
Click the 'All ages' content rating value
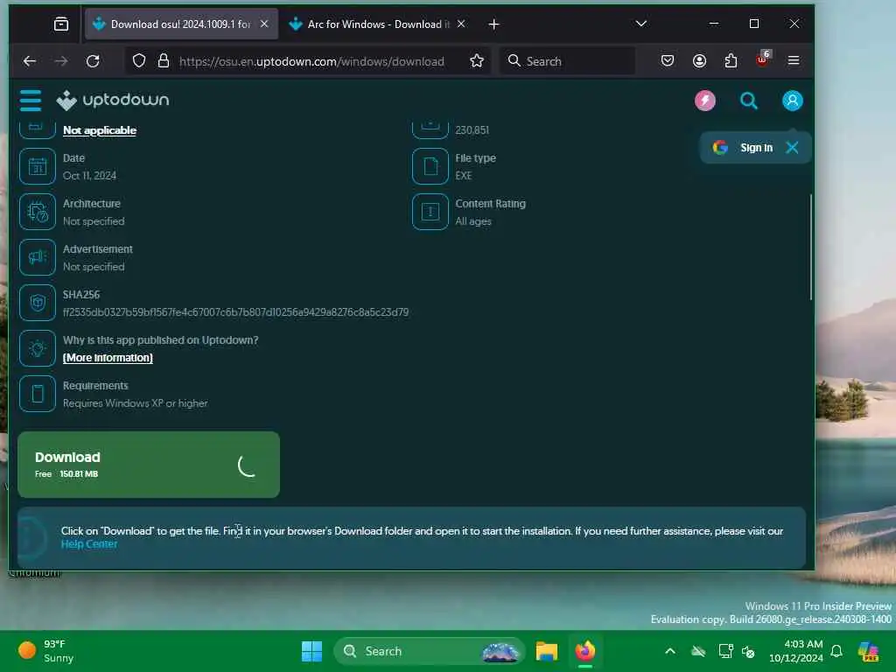(473, 221)
